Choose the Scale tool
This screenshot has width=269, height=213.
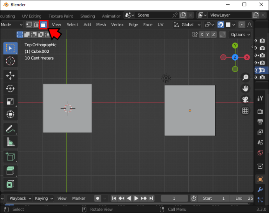click(10, 101)
